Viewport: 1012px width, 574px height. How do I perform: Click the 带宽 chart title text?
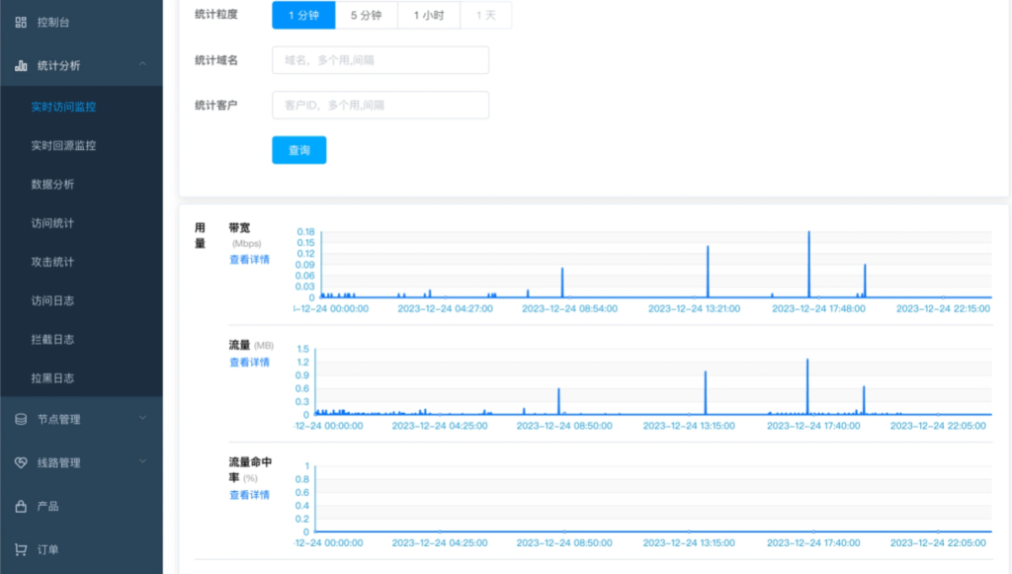click(x=239, y=227)
